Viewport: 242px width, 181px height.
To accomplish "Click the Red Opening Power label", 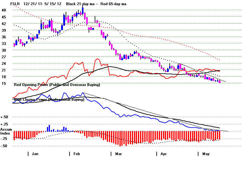I will point(57,85).
